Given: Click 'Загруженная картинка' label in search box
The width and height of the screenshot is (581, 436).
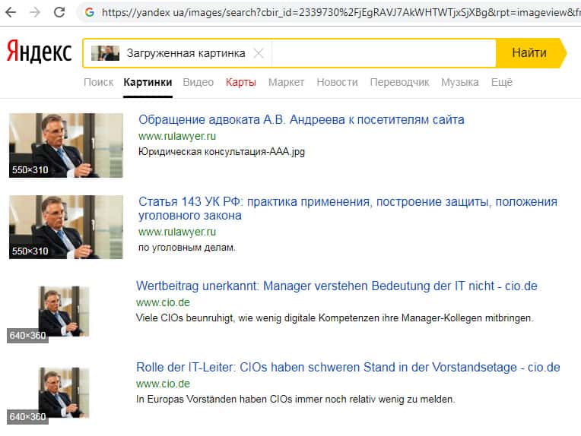Looking at the screenshot, I should [186, 53].
